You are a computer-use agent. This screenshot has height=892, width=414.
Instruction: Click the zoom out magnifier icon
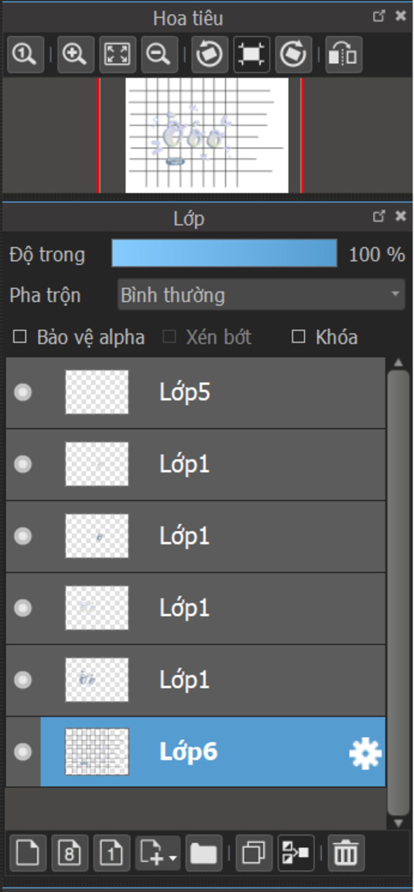point(159,54)
